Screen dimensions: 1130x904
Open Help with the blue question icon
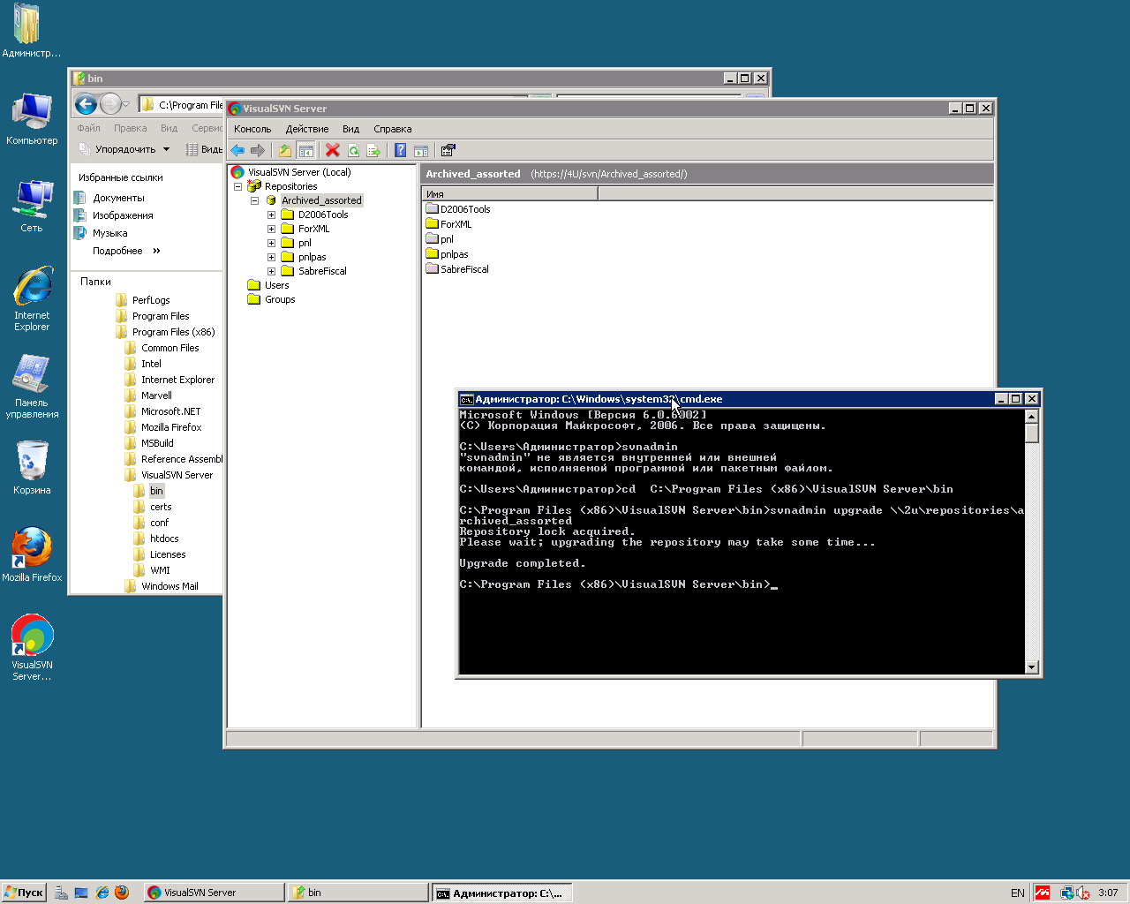[400, 150]
